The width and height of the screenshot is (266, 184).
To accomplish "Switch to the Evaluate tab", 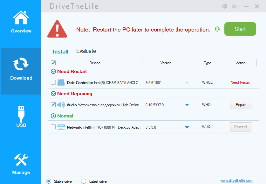I will click(86, 51).
